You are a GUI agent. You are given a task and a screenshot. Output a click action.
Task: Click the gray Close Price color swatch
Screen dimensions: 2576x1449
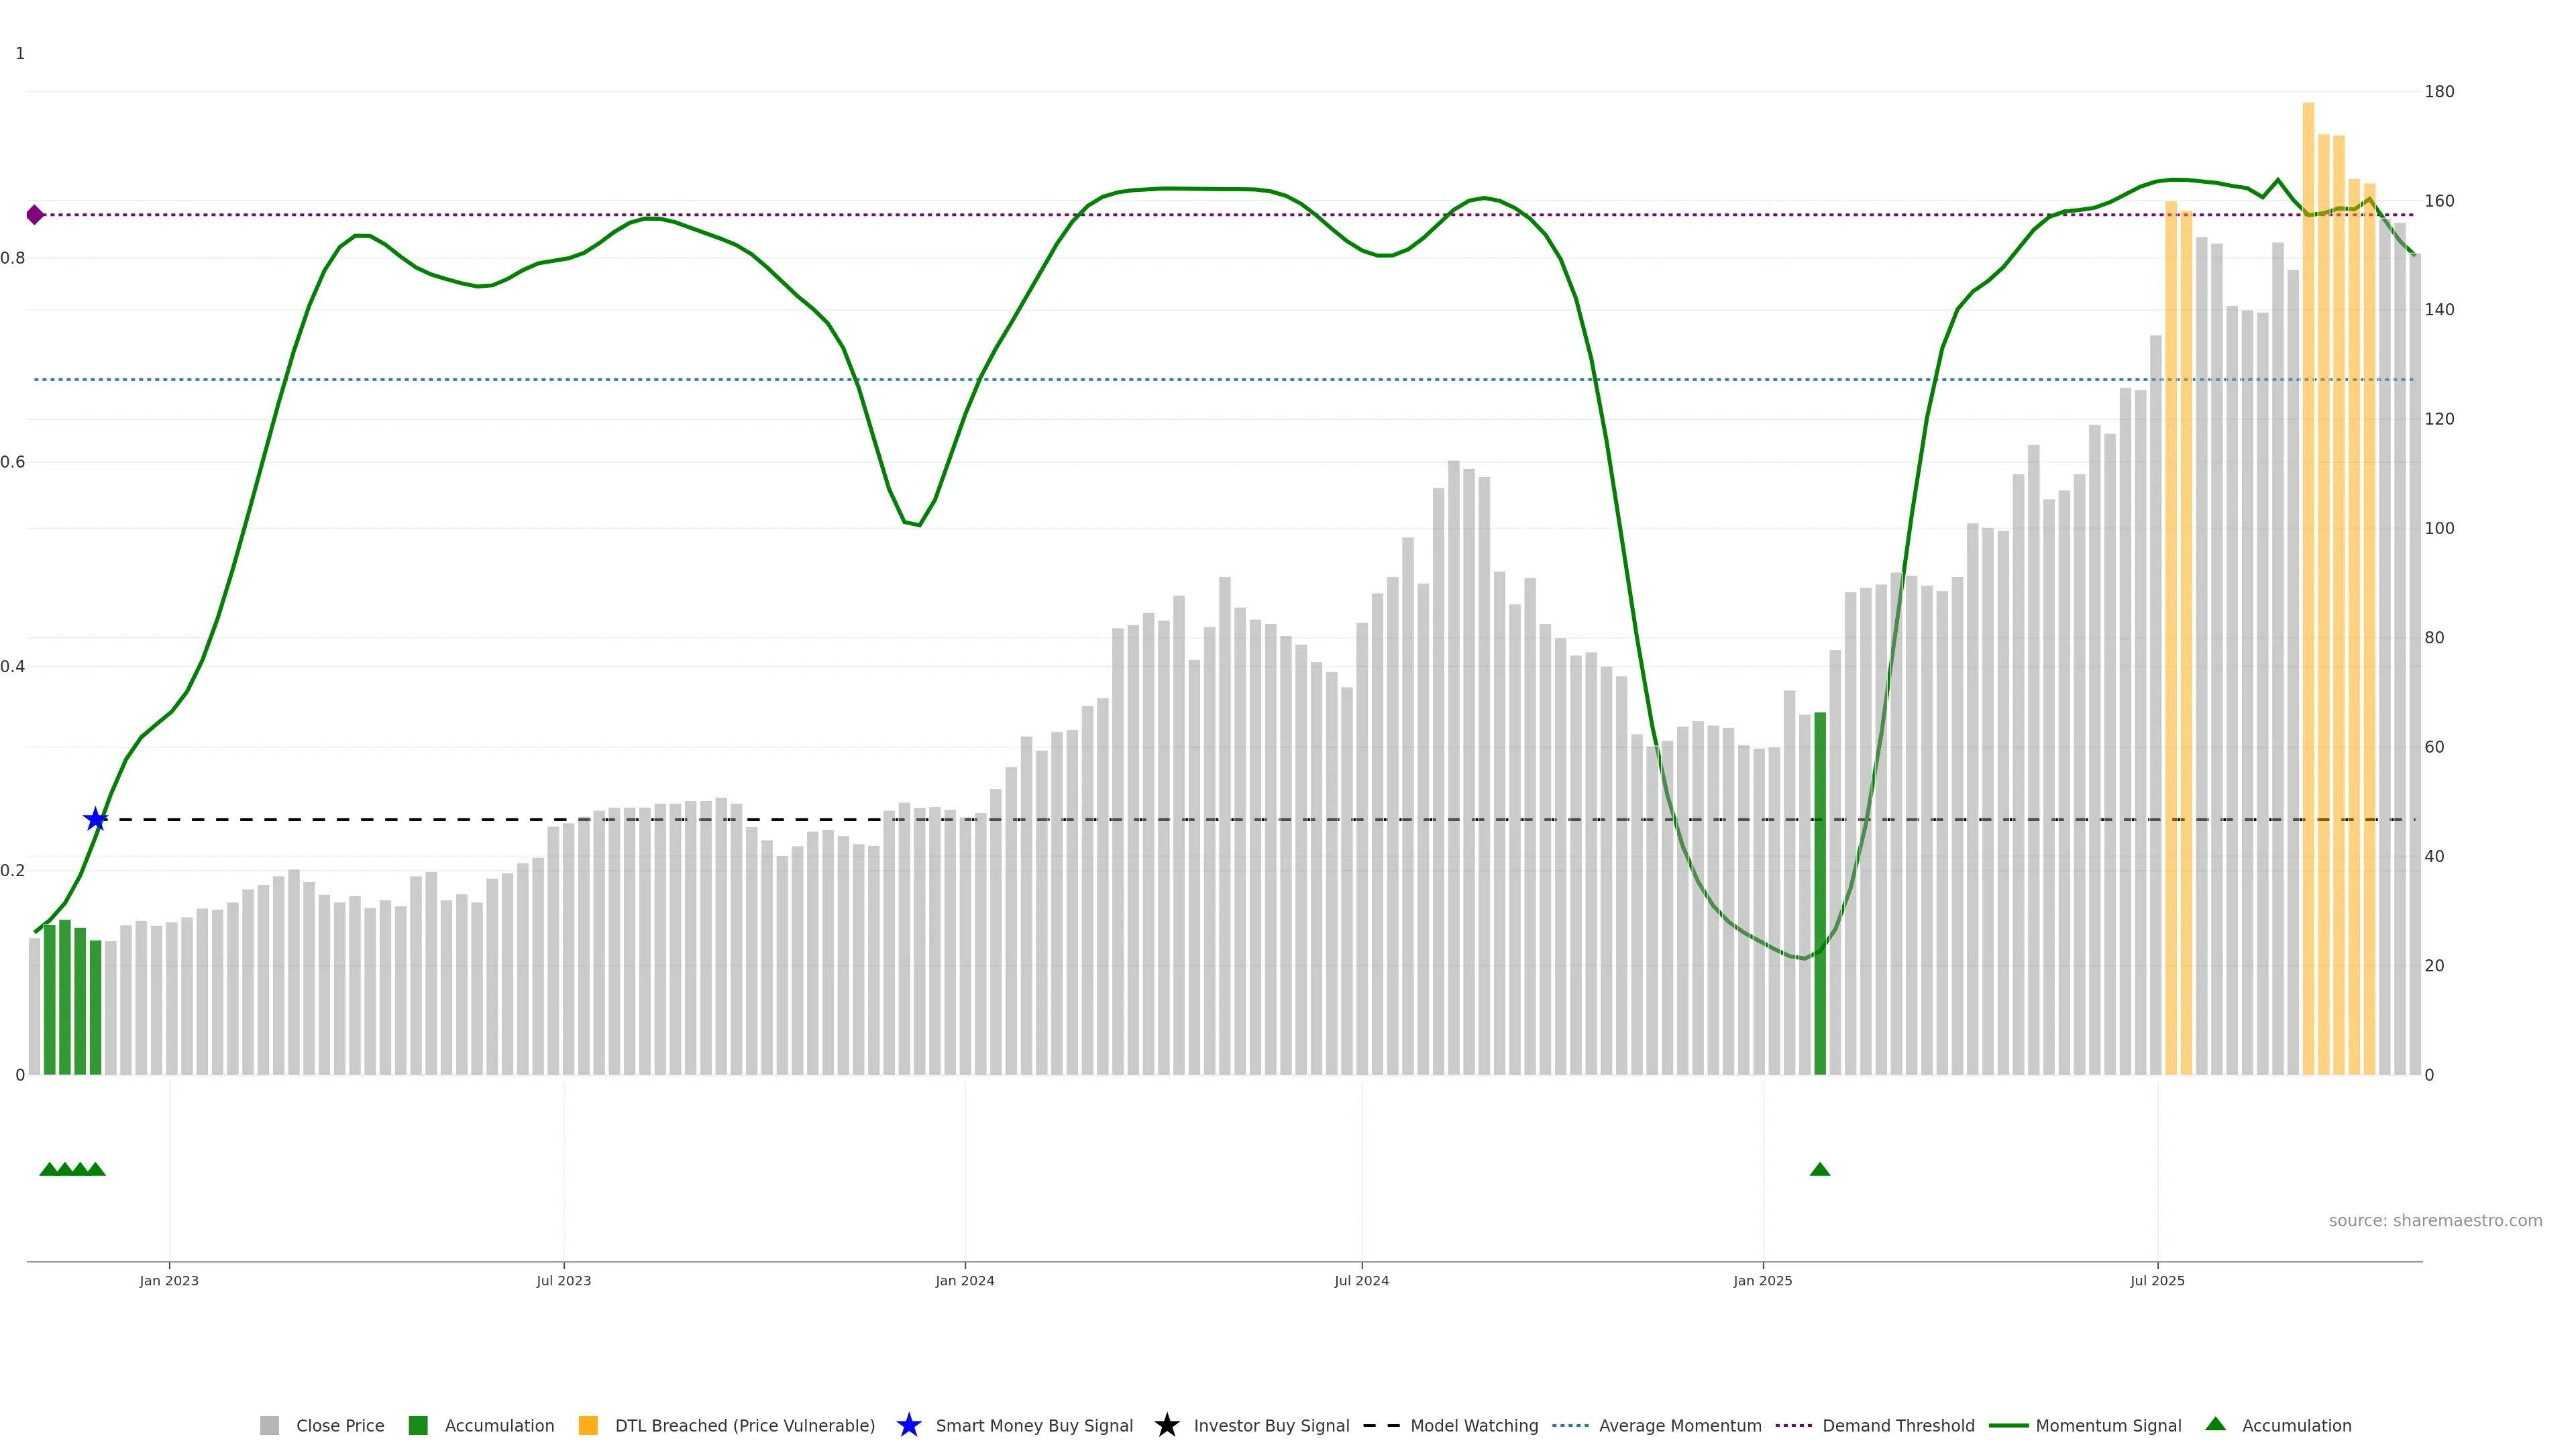269,1426
